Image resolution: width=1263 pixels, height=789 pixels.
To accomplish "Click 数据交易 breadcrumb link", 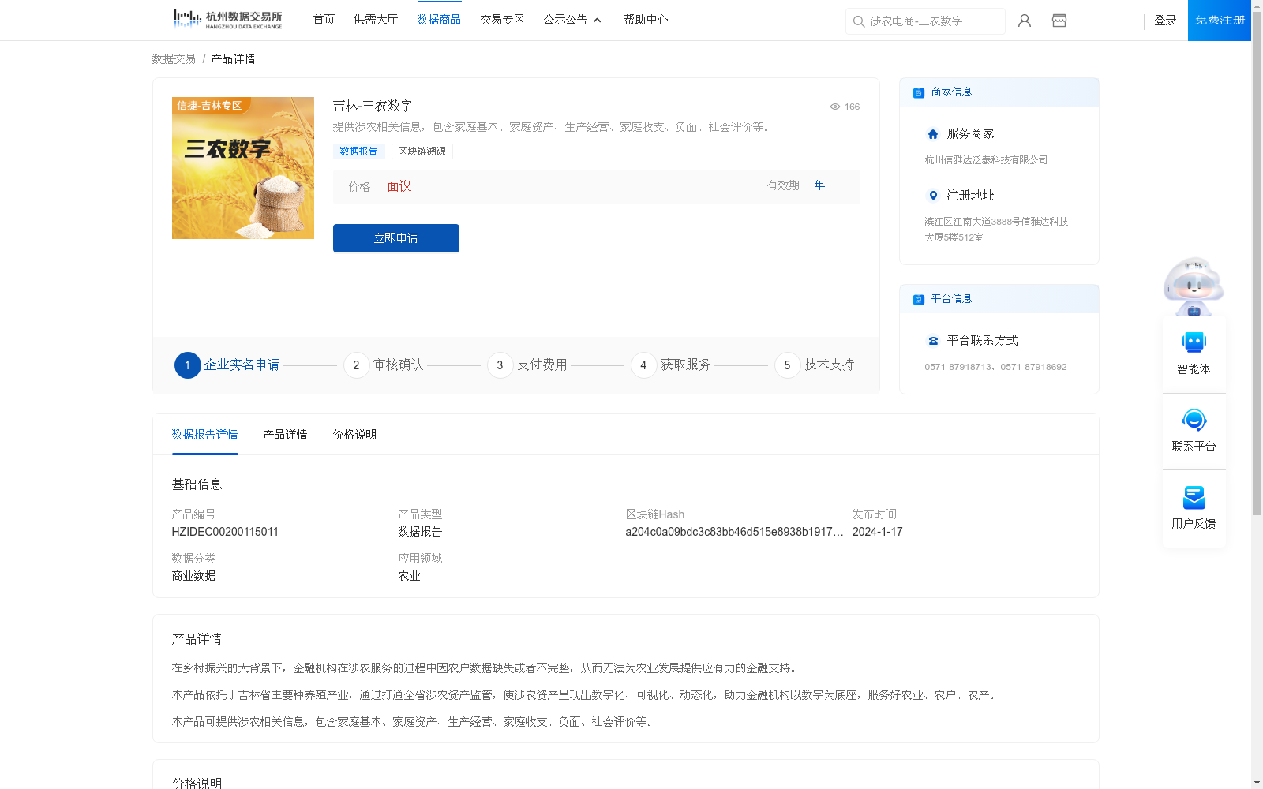I will [x=174, y=59].
